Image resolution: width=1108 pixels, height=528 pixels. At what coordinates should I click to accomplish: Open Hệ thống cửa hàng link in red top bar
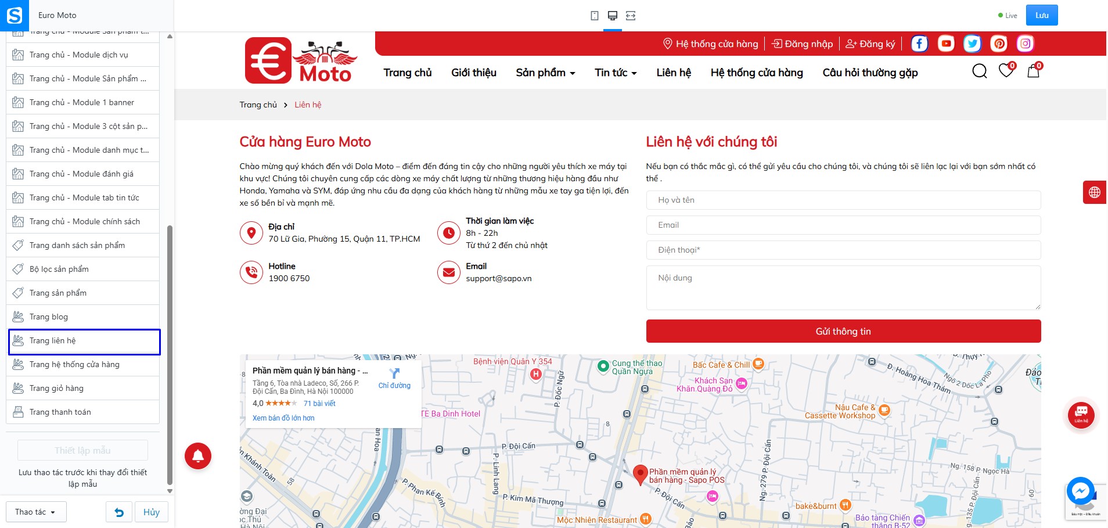pyautogui.click(x=711, y=44)
